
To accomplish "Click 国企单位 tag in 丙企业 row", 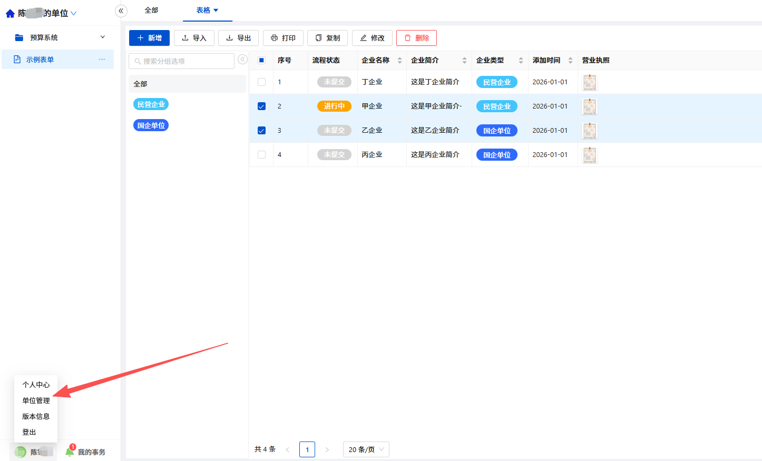I will click(x=497, y=155).
